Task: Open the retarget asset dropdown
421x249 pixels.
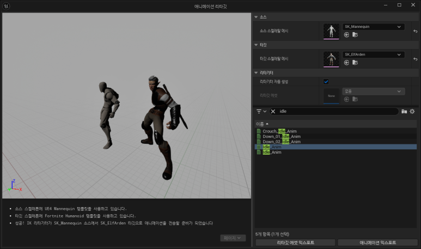Action: click(x=374, y=92)
